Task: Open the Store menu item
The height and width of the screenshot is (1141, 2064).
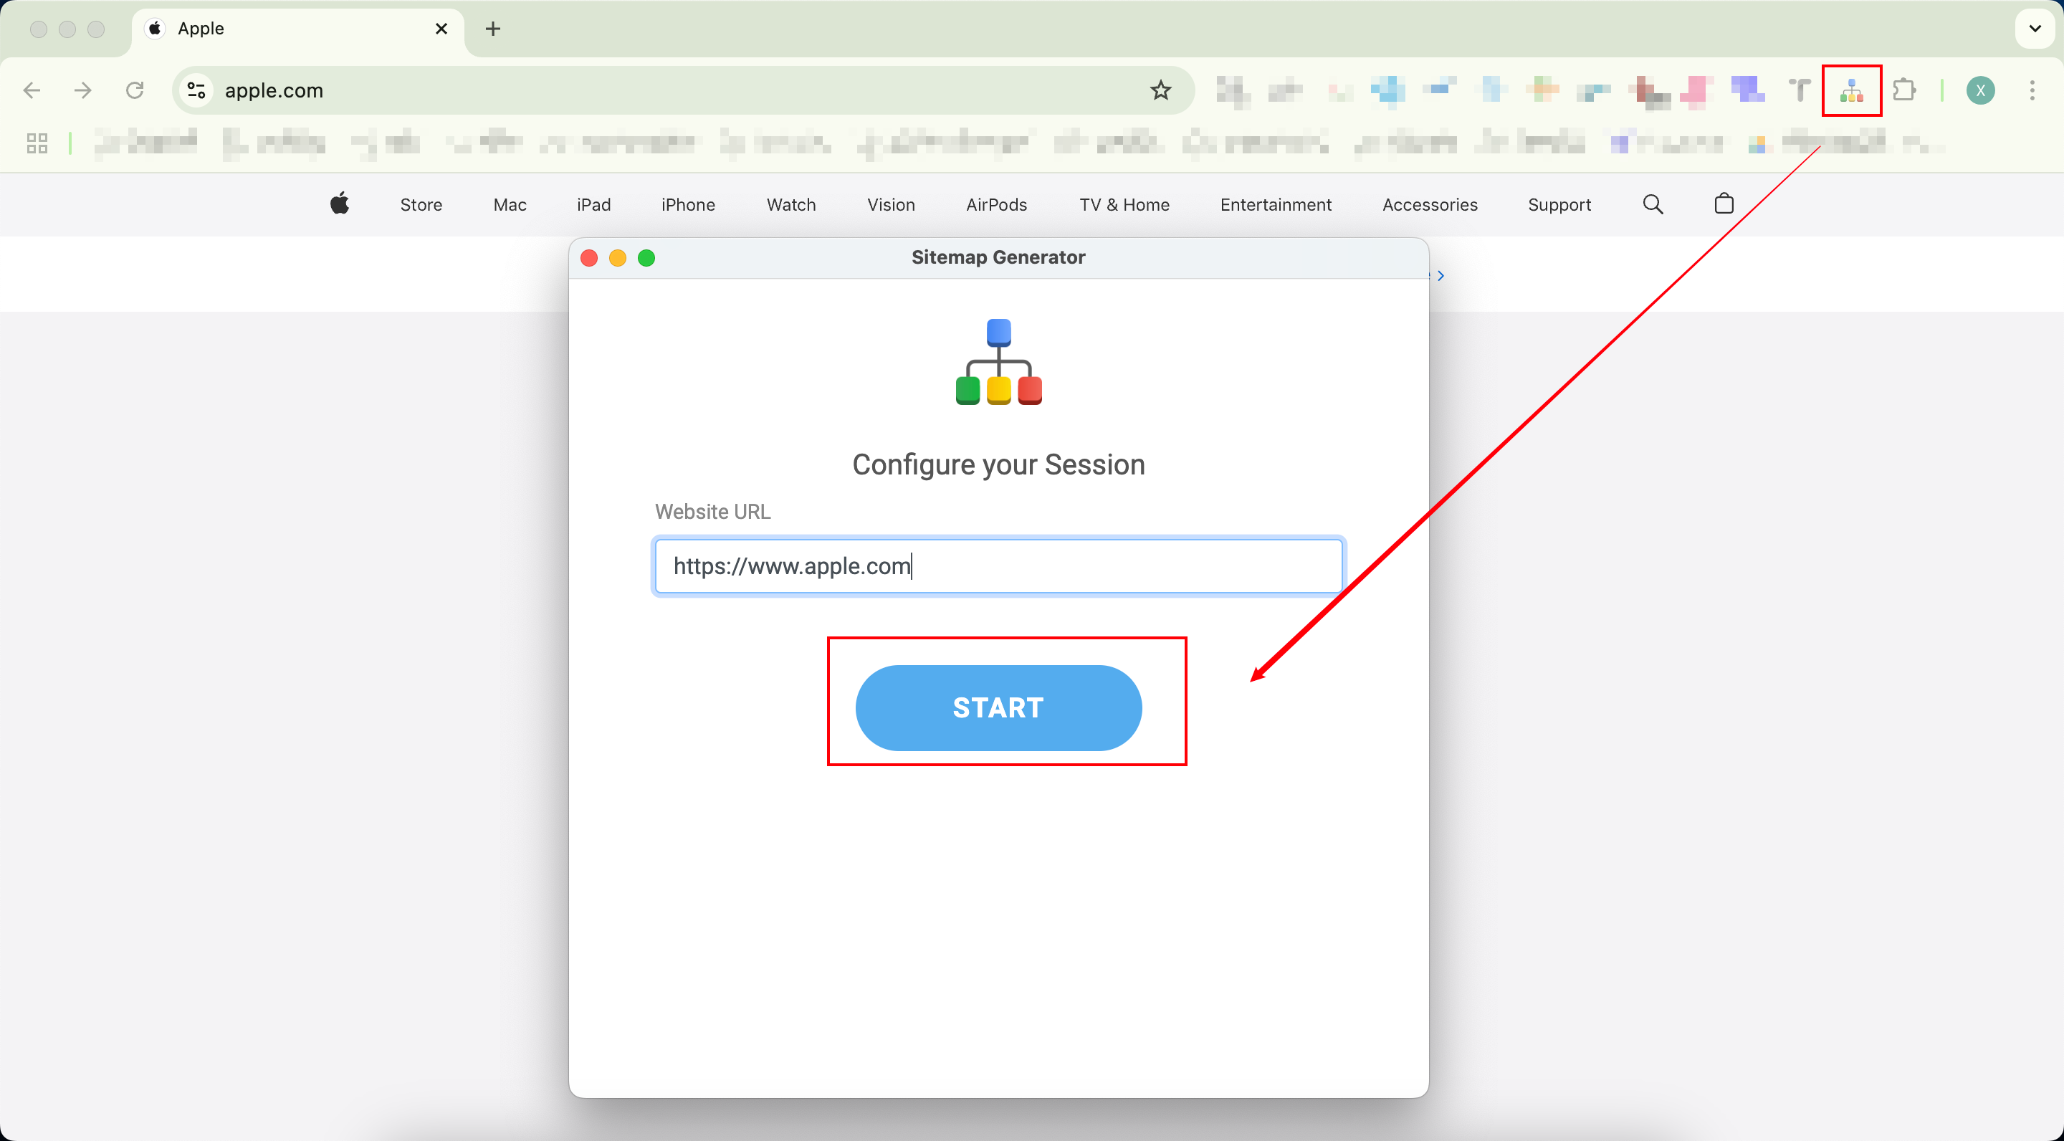Action: click(421, 205)
